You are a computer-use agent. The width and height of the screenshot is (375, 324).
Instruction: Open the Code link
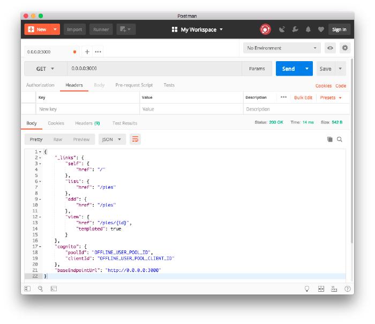[341, 86]
